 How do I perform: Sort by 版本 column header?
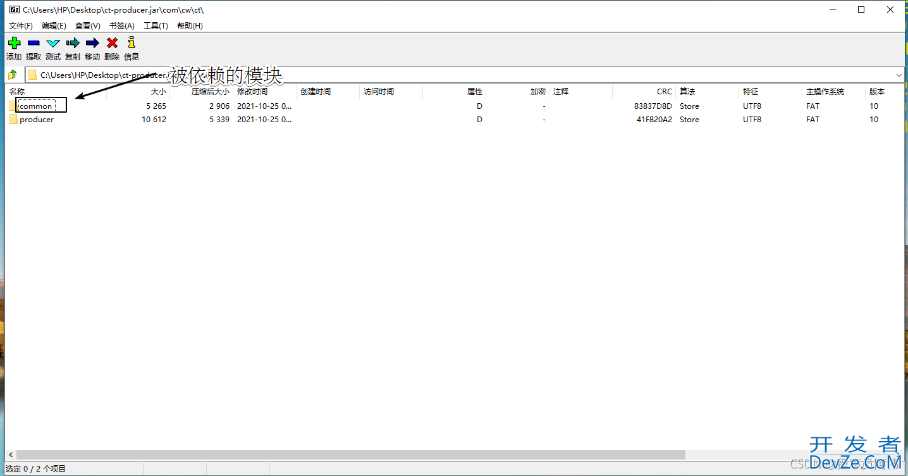(x=877, y=92)
